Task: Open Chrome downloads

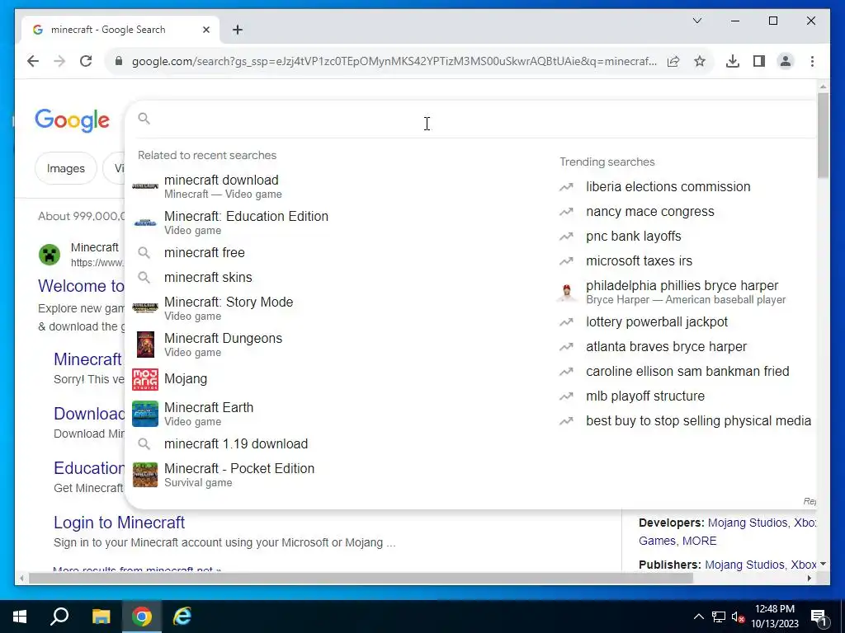Action: [733, 61]
